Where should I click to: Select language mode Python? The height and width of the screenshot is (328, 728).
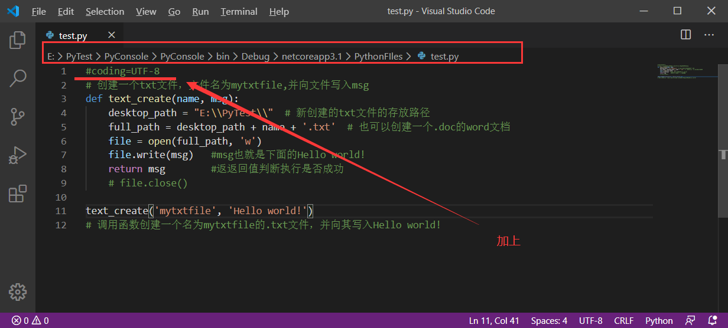[x=659, y=321]
